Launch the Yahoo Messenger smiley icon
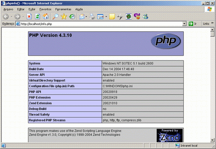The height and width of the screenshot is (149, 216). [x=137, y=16]
